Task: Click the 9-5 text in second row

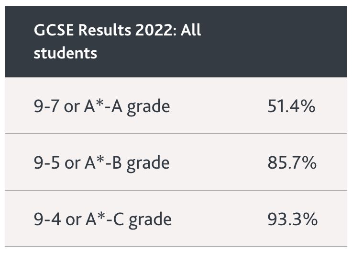Action: click(47, 162)
